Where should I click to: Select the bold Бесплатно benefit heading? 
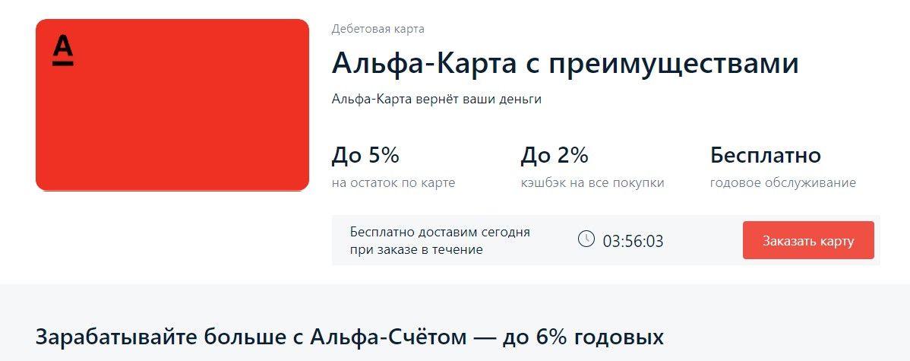click(765, 156)
